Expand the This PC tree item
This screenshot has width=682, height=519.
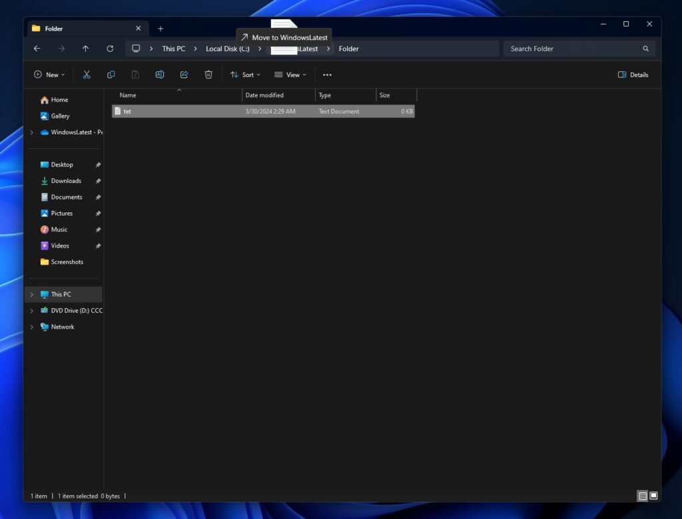[x=31, y=293]
